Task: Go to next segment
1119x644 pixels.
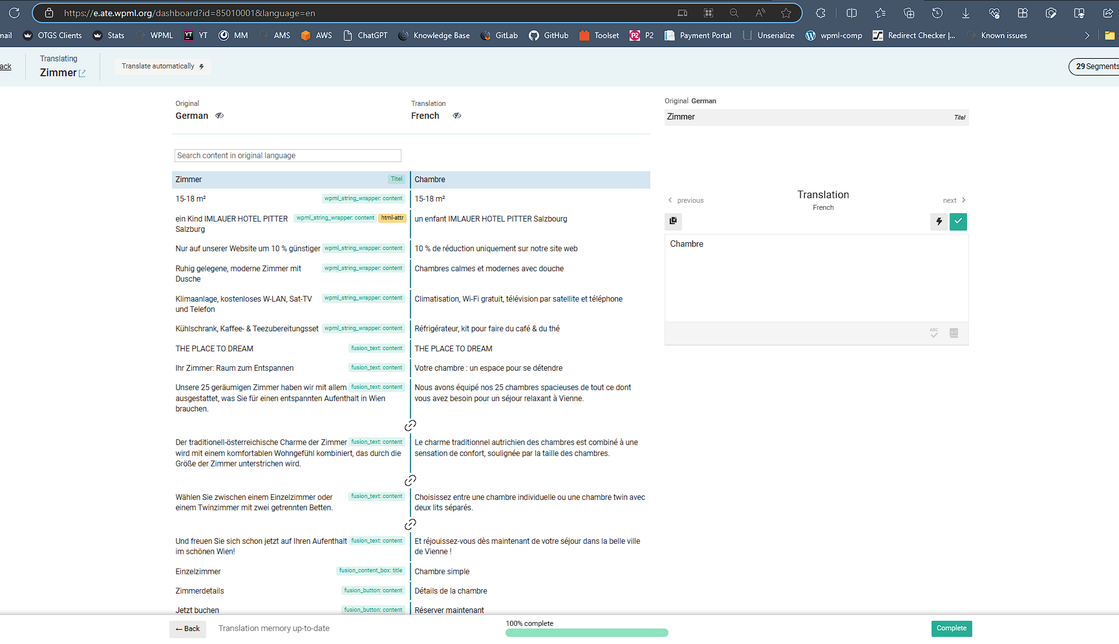Action: pyautogui.click(x=954, y=200)
